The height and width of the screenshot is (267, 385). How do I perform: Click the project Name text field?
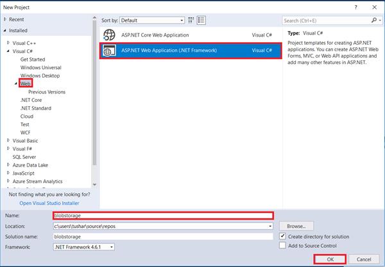(x=163, y=216)
